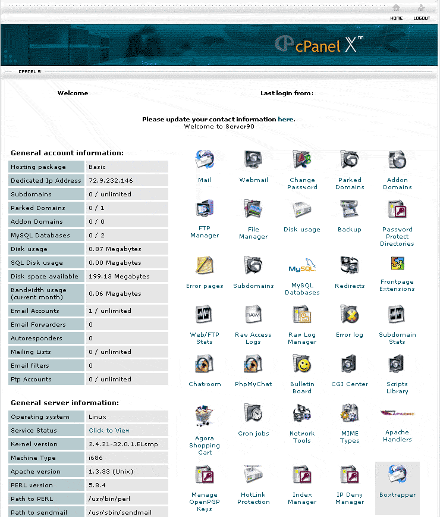
Task: Open the Frontpage Extensions icon
Action: [397, 264]
